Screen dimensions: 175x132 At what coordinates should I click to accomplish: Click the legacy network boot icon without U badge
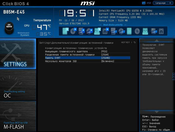[161, 31]
